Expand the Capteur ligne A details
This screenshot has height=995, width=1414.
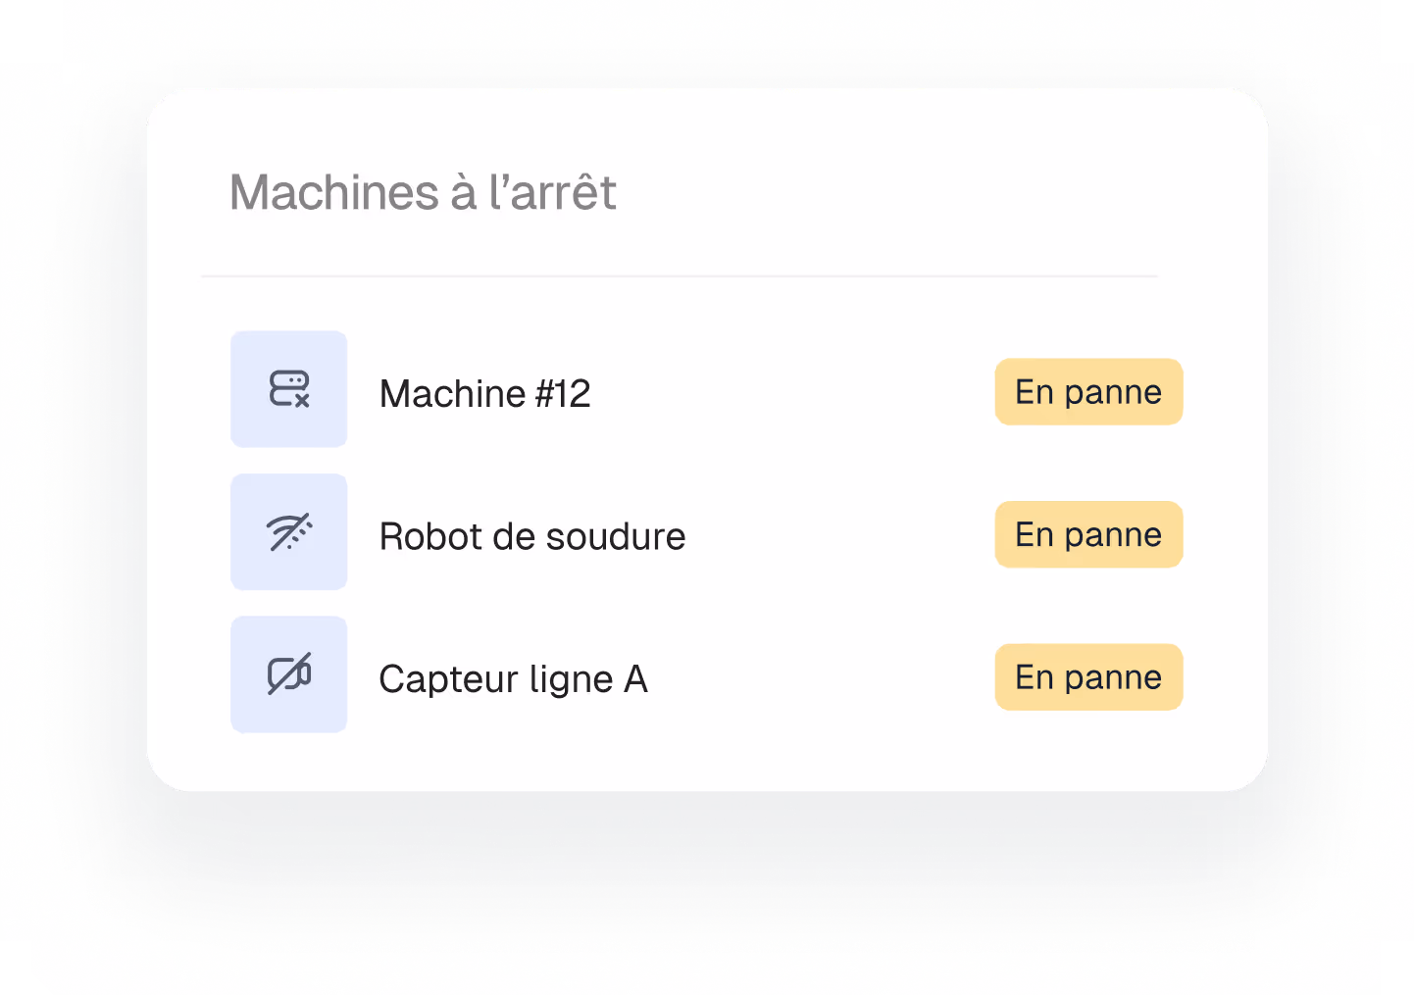pos(513,678)
